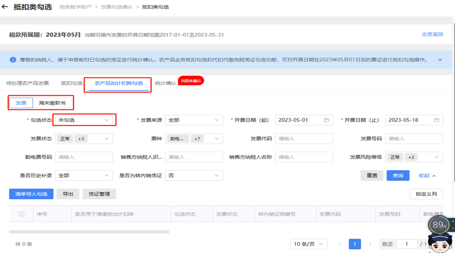Image resolution: width=455 pixels, height=253 pixels.
Task: Tick the select-all checkbox in table header
Action: [x=21, y=214]
